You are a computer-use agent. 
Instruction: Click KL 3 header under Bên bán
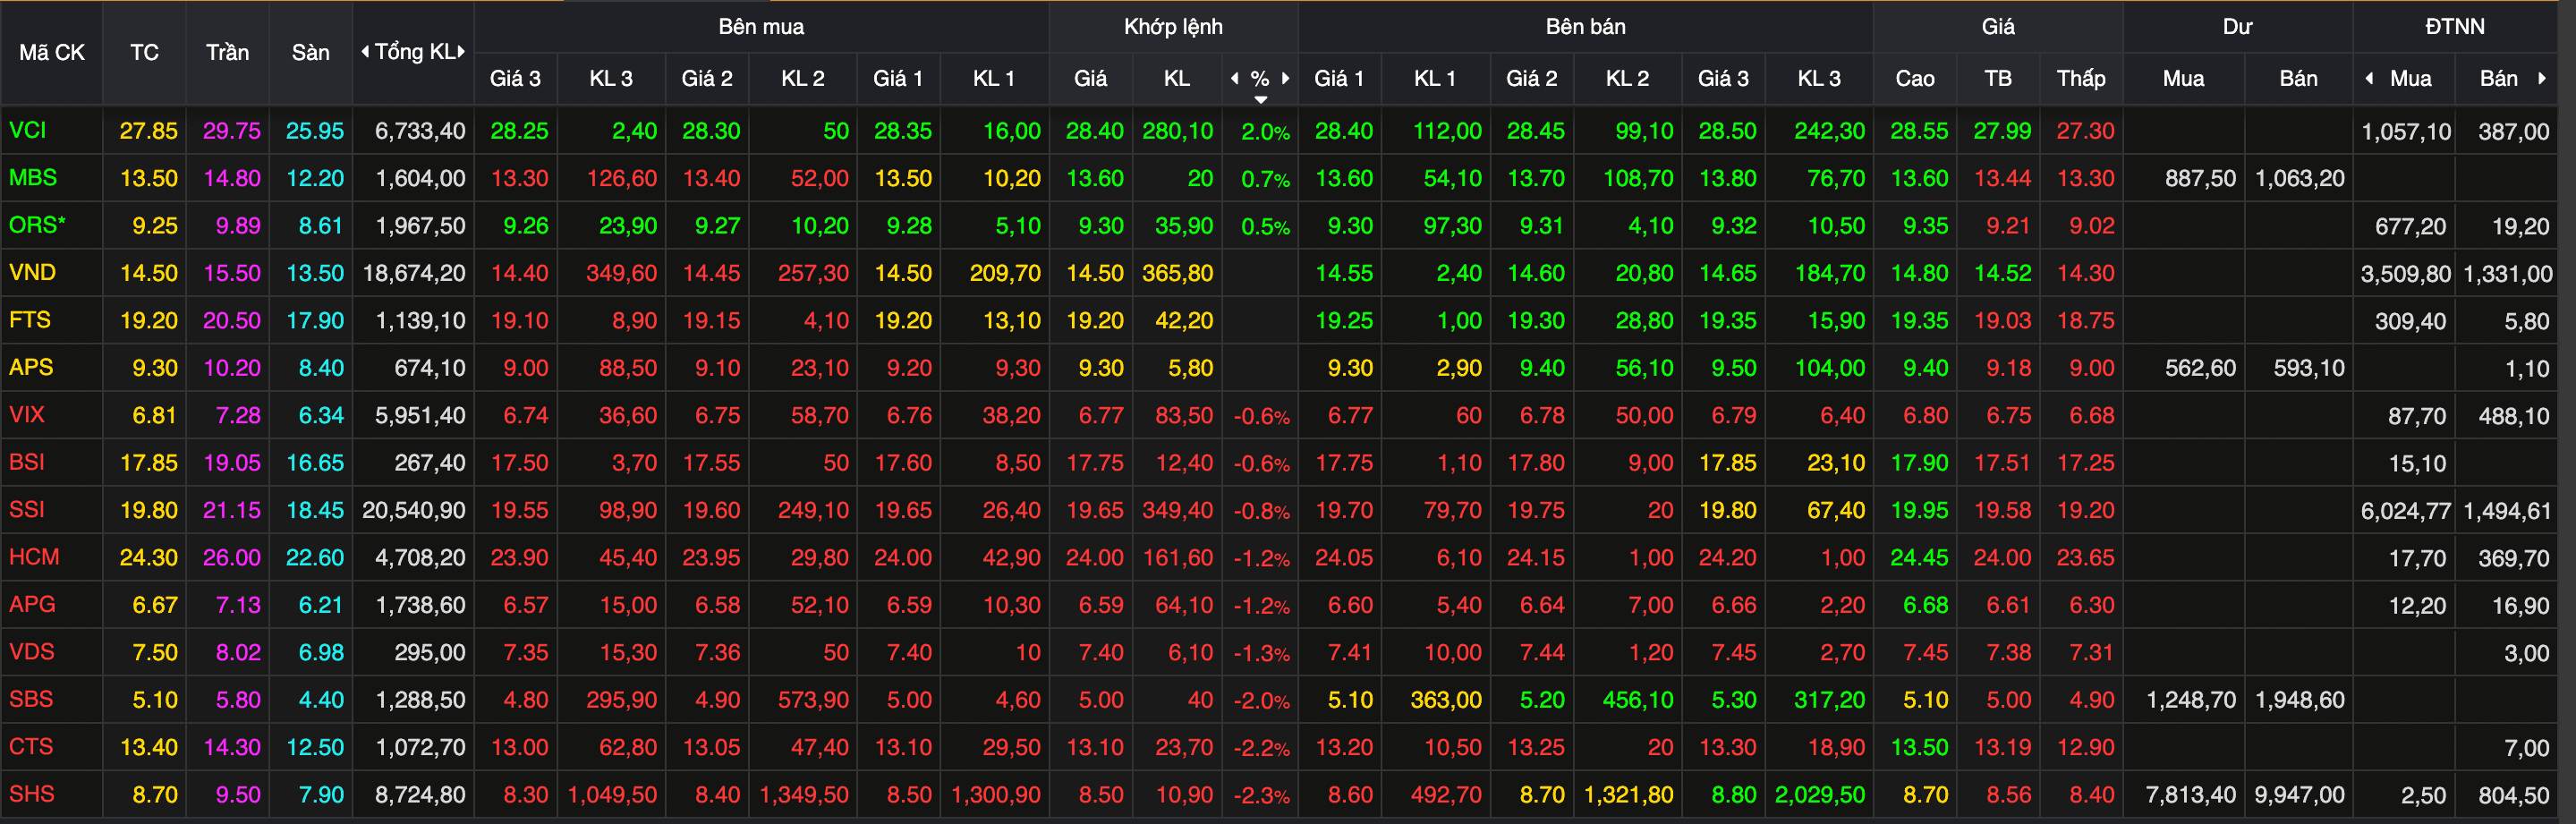click(x=1818, y=78)
